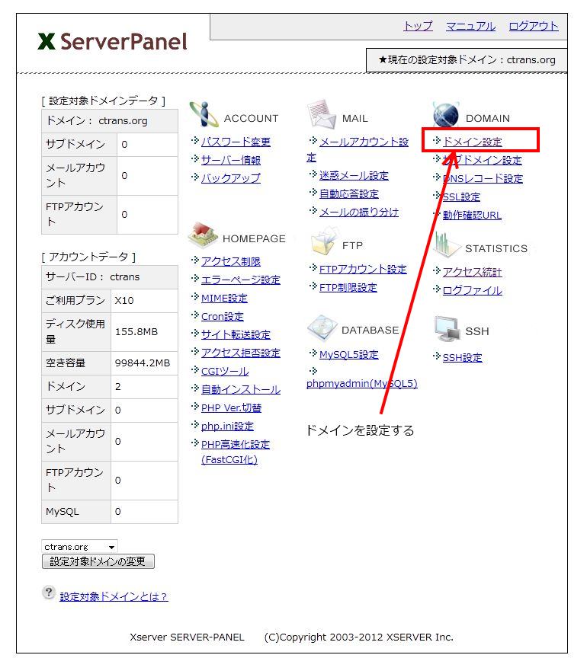Click the MAIL envelope icon
This screenshot has height=671, width=587.
[x=322, y=114]
